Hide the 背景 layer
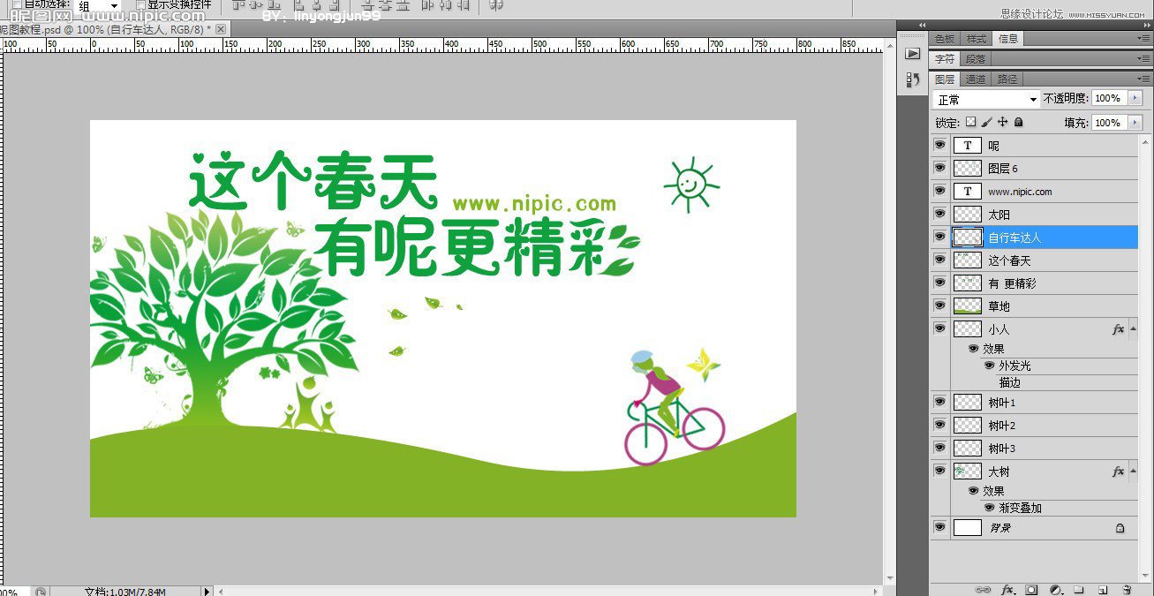This screenshot has height=596, width=1154. (x=939, y=527)
